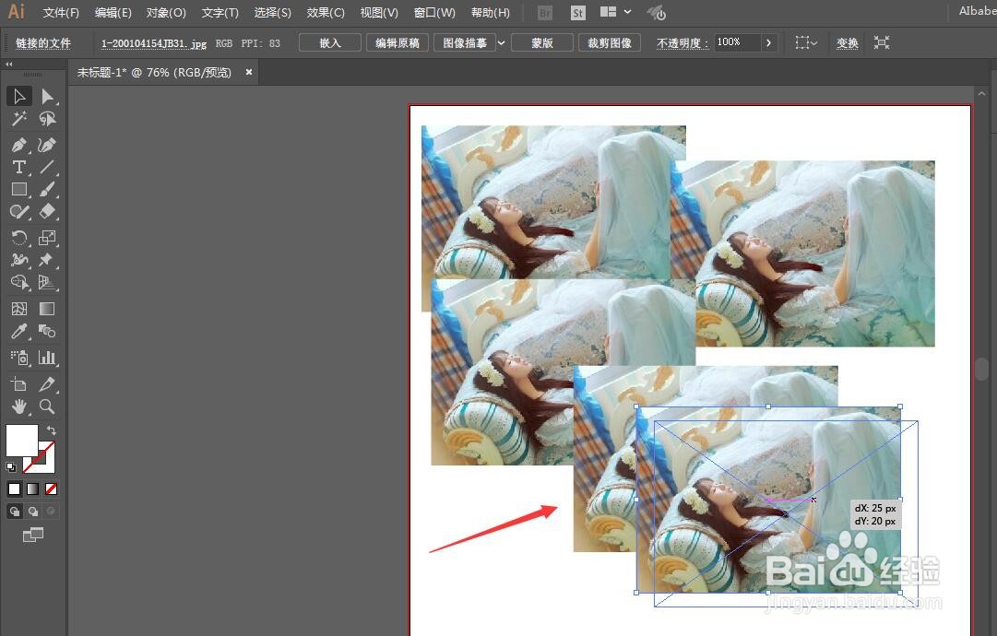Image resolution: width=997 pixels, height=636 pixels.
Task: Select the Direct Selection tool
Action: pos(47,96)
